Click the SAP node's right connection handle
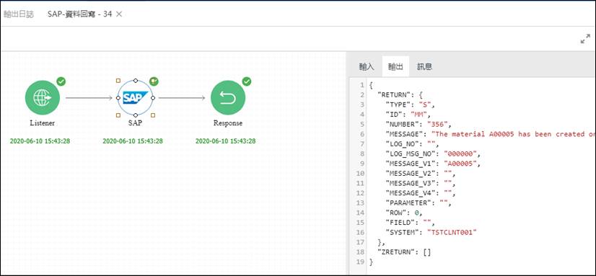The width and height of the screenshot is (596, 276). [153, 98]
